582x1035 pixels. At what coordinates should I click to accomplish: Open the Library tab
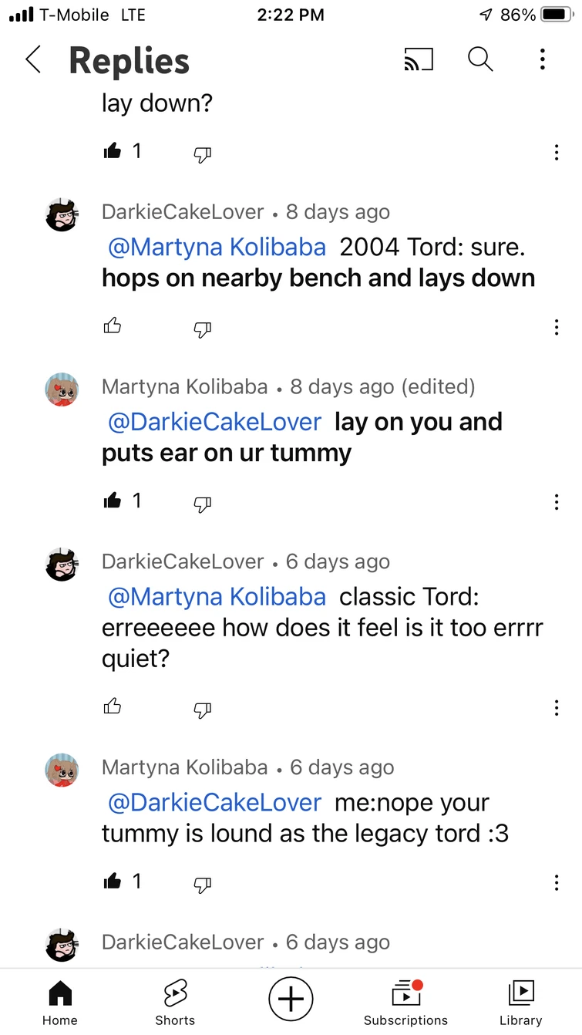click(x=521, y=1003)
